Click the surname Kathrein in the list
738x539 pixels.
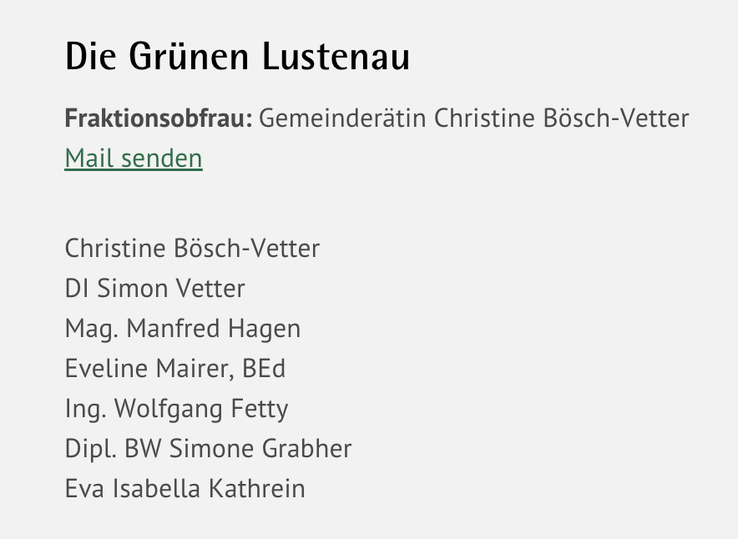coord(257,488)
